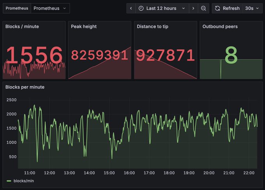Viewport: 265px width, 190px height.
Task: Click the 12:00 time axis label
Action: [49, 173]
